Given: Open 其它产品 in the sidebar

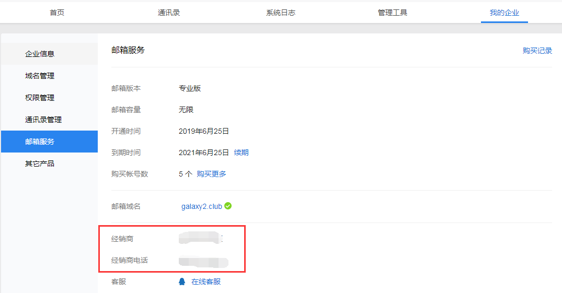Looking at the screenshot, I should (40, 163).
